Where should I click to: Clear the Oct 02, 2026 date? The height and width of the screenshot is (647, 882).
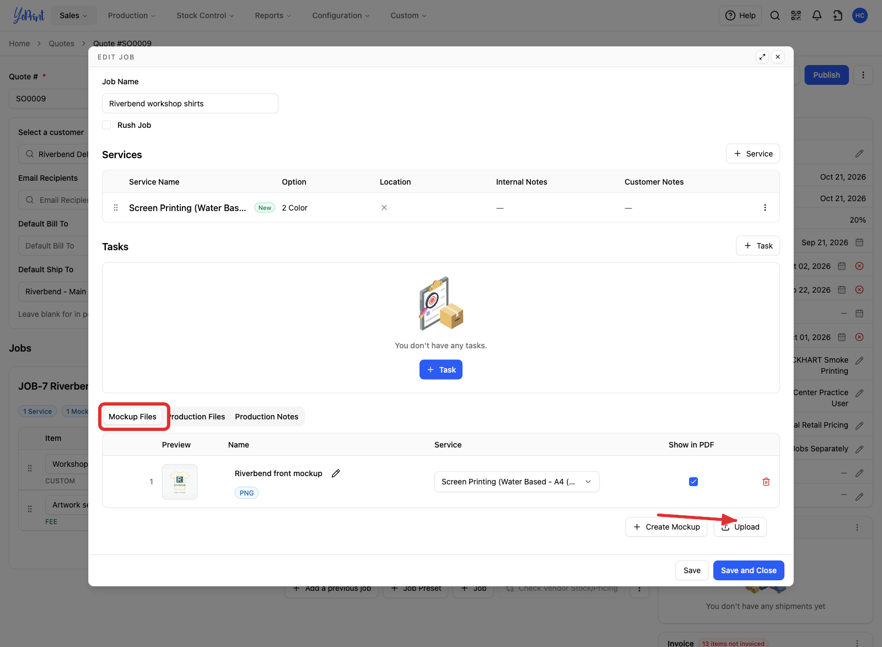click(859, 266)
